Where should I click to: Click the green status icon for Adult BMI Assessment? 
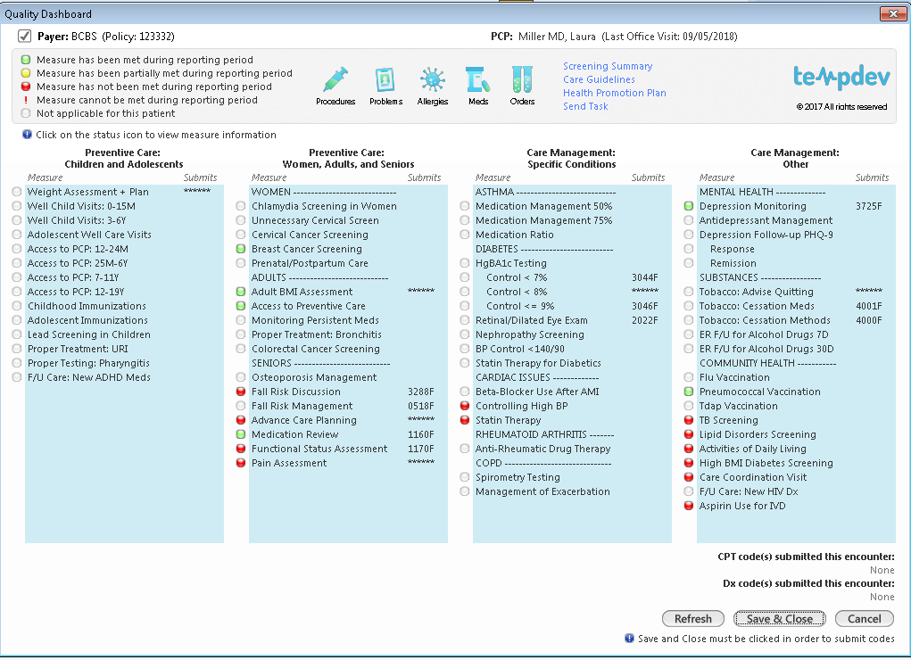point(240,292)
